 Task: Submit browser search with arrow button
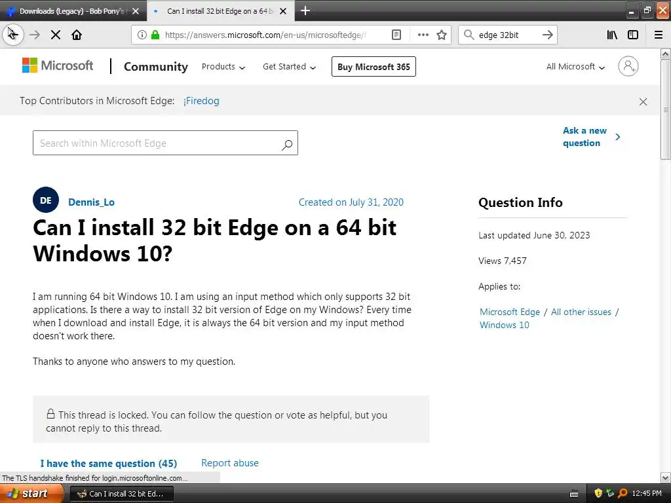pyautogui.click(x=548, y=35)
